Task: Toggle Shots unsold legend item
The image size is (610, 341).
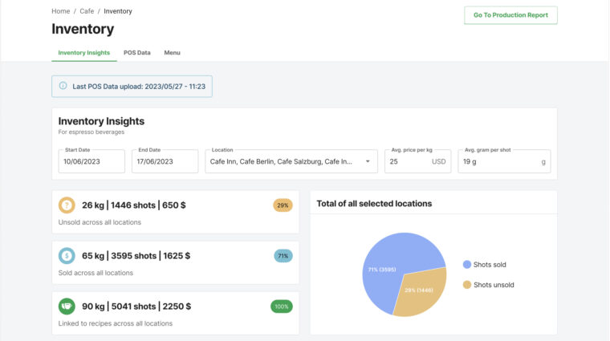Action: pos(488,285)
